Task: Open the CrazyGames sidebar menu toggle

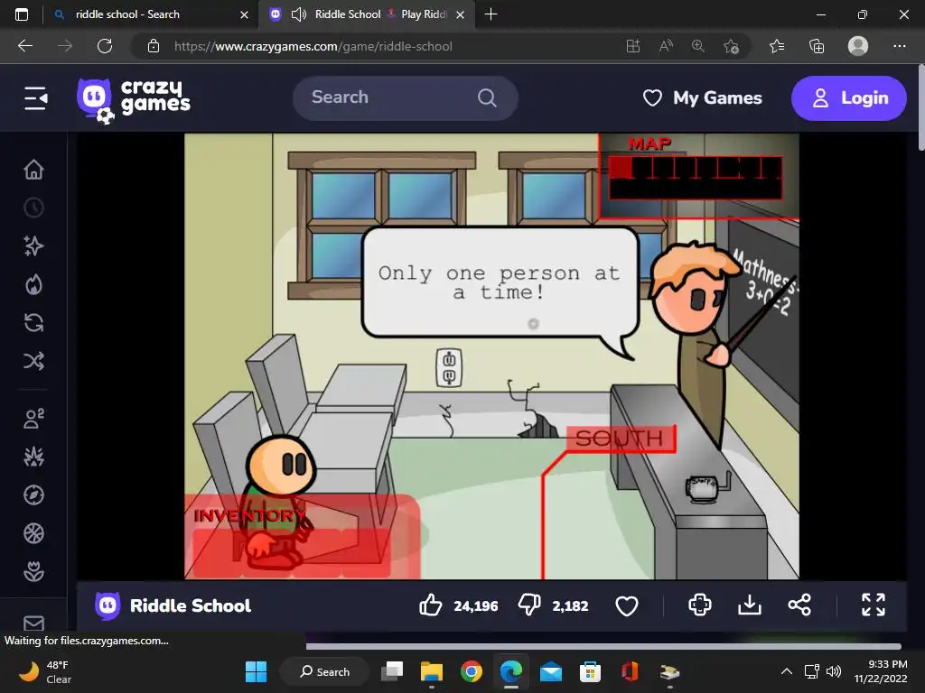Action: (x=35, y=97)
